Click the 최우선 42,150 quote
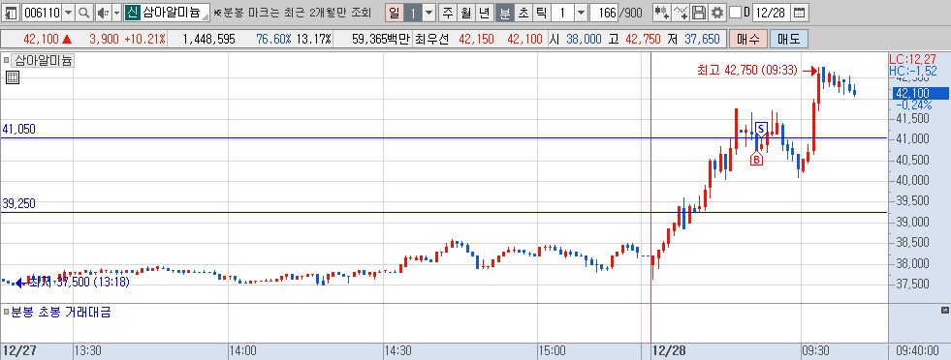Viewport: 951px width, 360px height. (455, 40)
